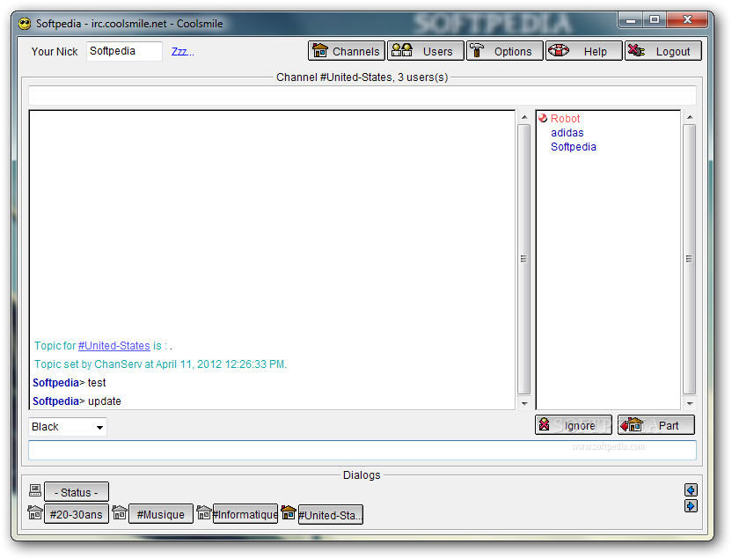The height and width of the screenshot is (559, 732).
Task: Open the Channels list button
Action: click(x=347, y=51)
